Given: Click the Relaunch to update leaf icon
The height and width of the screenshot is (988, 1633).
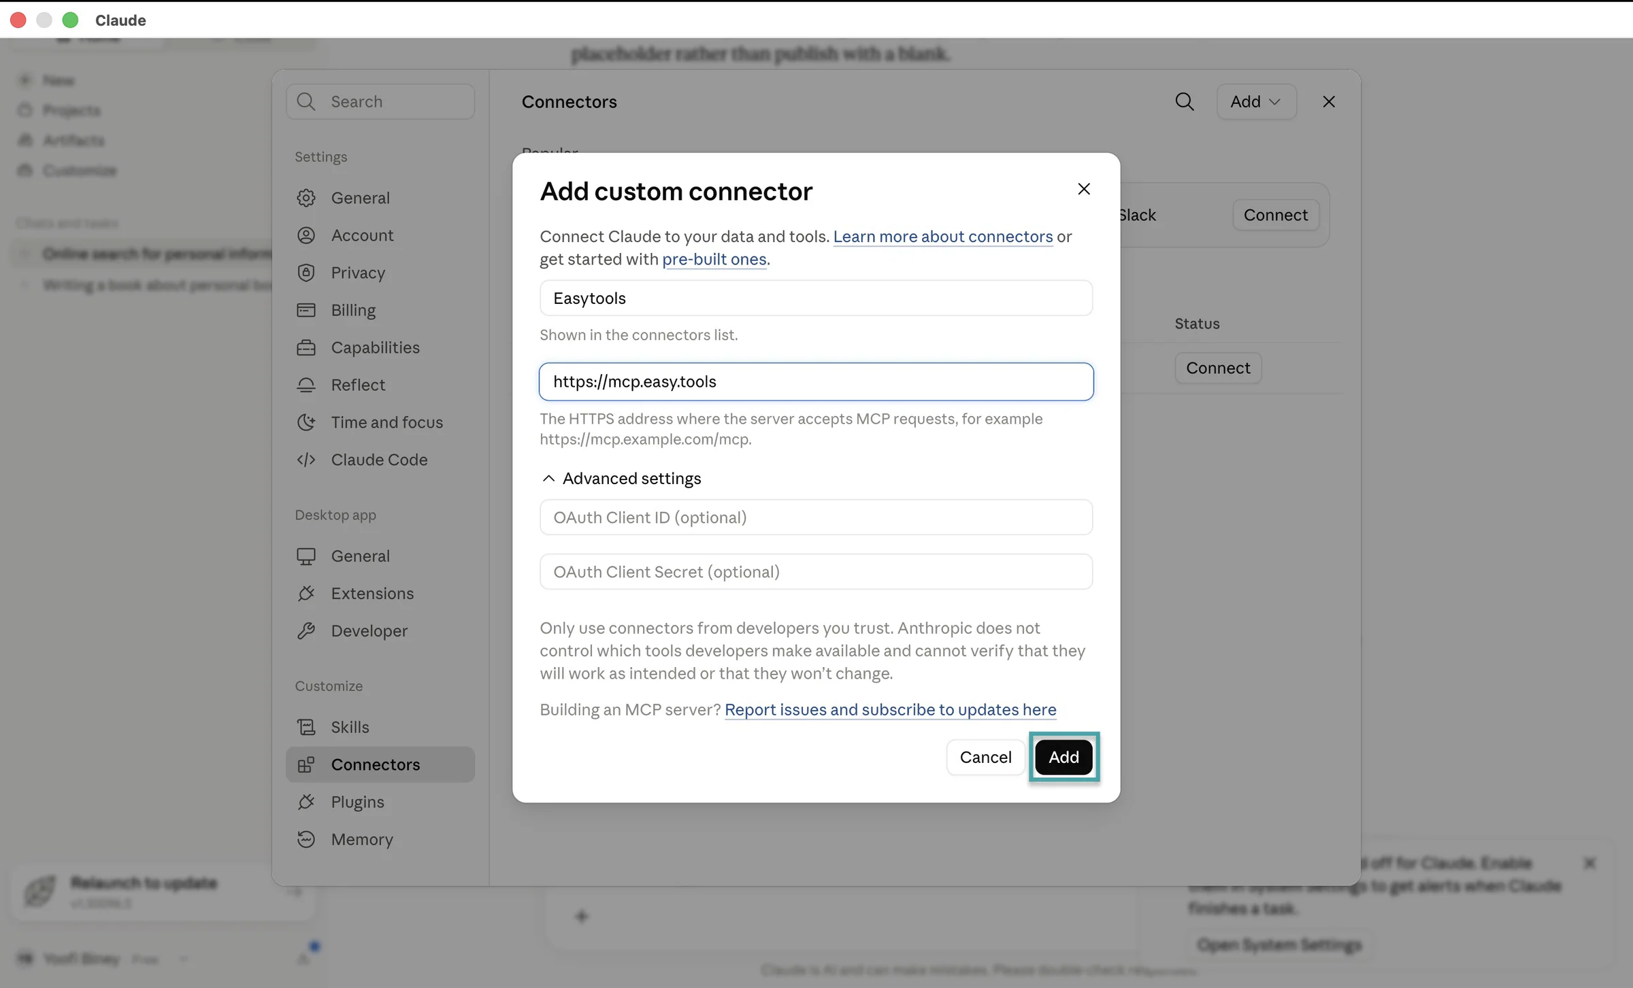Looking at the screenshot, I should tap(39, 891).
